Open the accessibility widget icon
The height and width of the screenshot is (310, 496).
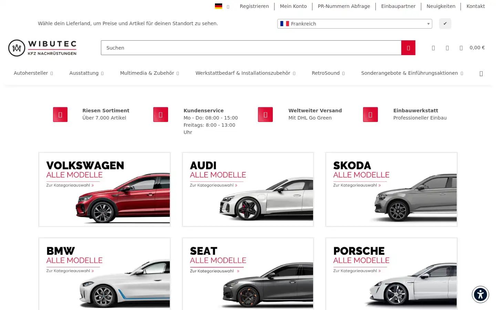click(x=480, y=294)
